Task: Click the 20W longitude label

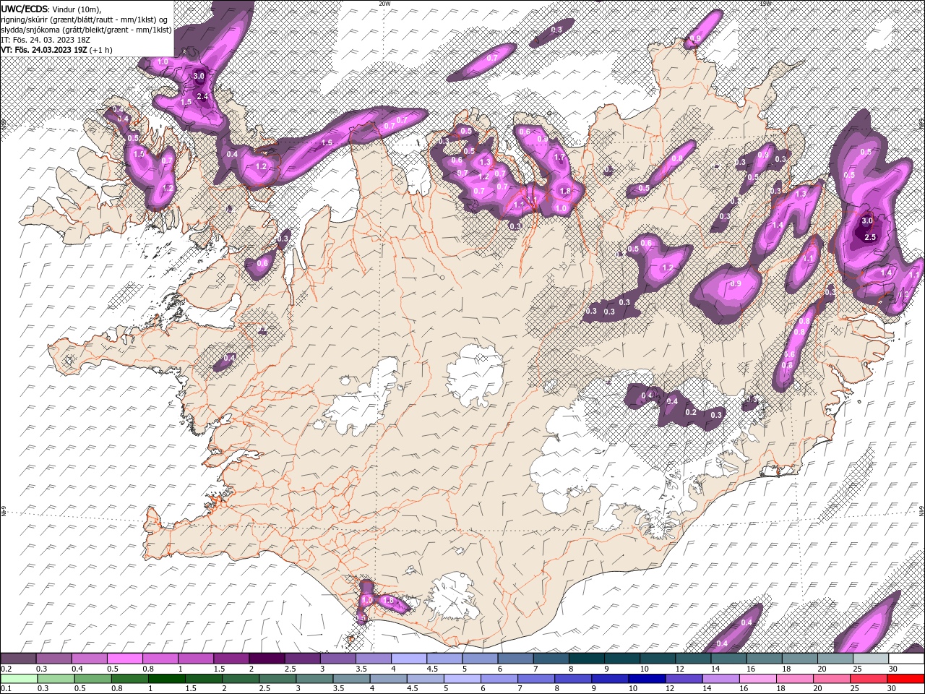Action: point(385,4)
